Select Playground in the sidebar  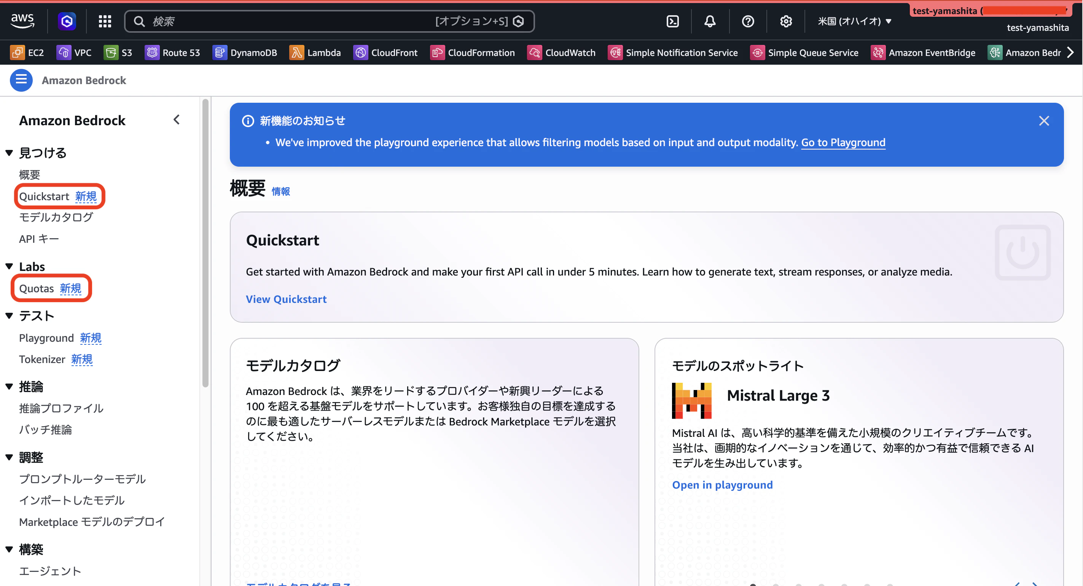click(46, 338)
